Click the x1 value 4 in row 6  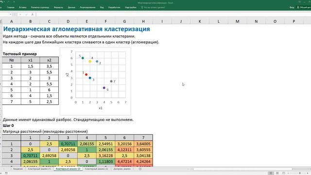(x=30, y=96)
